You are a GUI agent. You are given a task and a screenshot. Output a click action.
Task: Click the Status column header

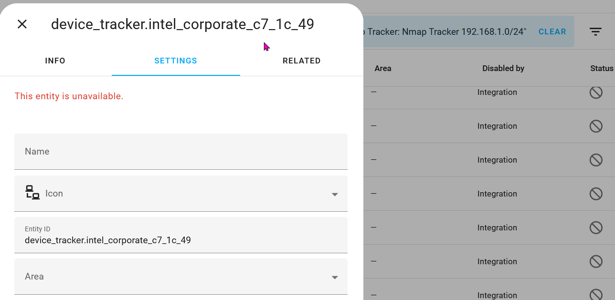tap(602, 68)
